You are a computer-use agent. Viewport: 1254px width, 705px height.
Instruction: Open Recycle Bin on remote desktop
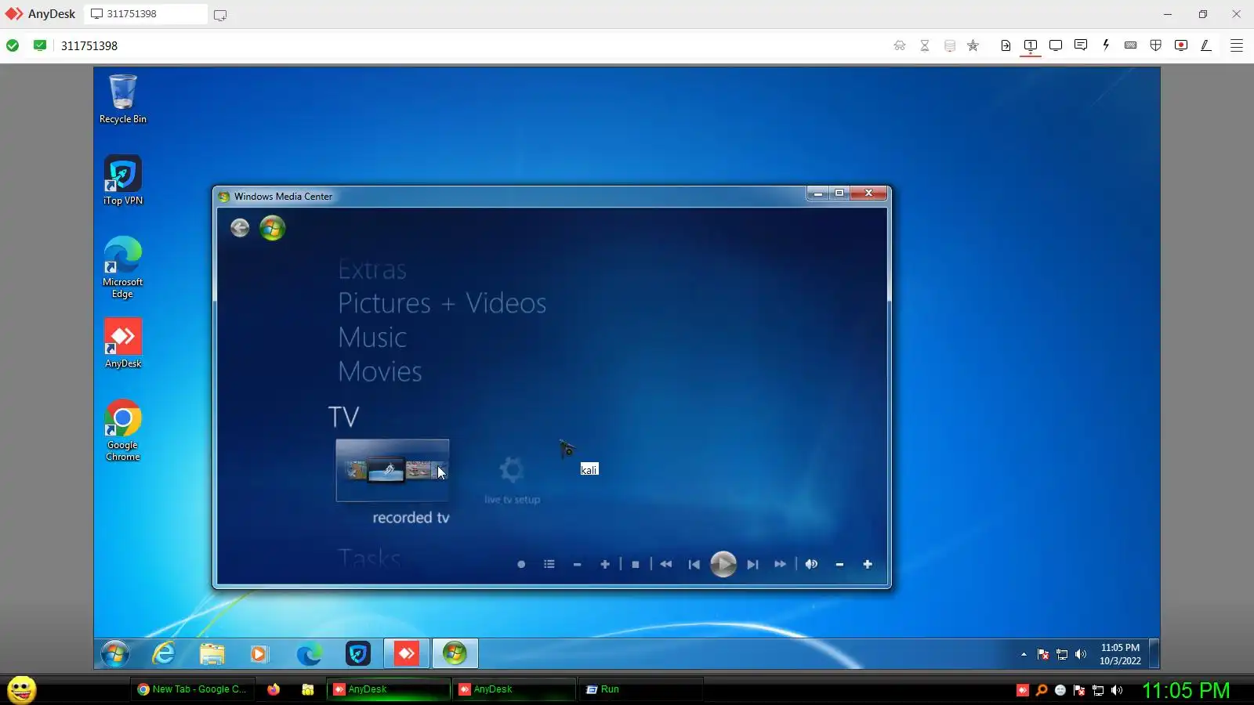coord(123,99)
